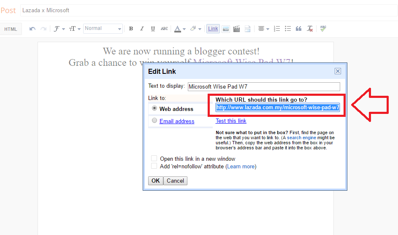The height and width of the screenshot is (235, 398).
Task: Click the 'Test this link' hyperlink
Action: tap(231, 121)
